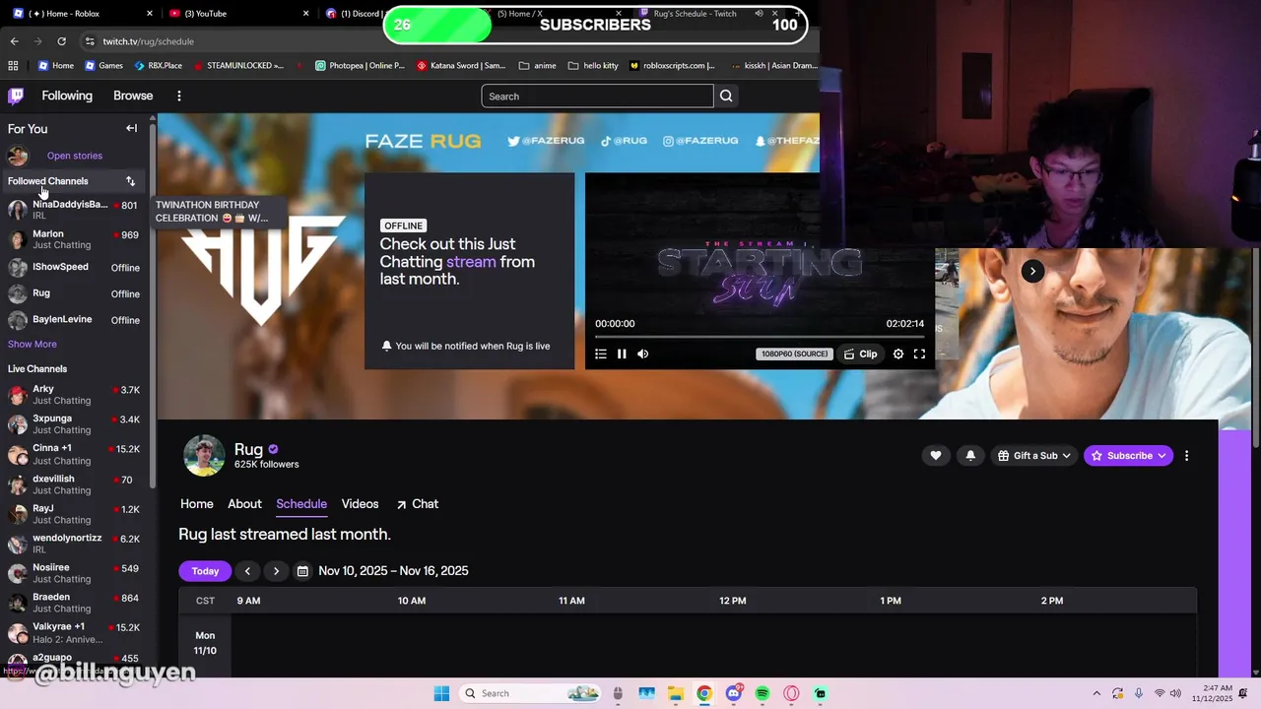The width and height of the screenshot is (1261, 709).
Task: Open Photopea bookmark
Action: click(360, 66)
